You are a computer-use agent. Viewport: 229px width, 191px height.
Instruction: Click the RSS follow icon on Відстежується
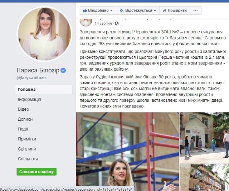[x=122, y=10]
